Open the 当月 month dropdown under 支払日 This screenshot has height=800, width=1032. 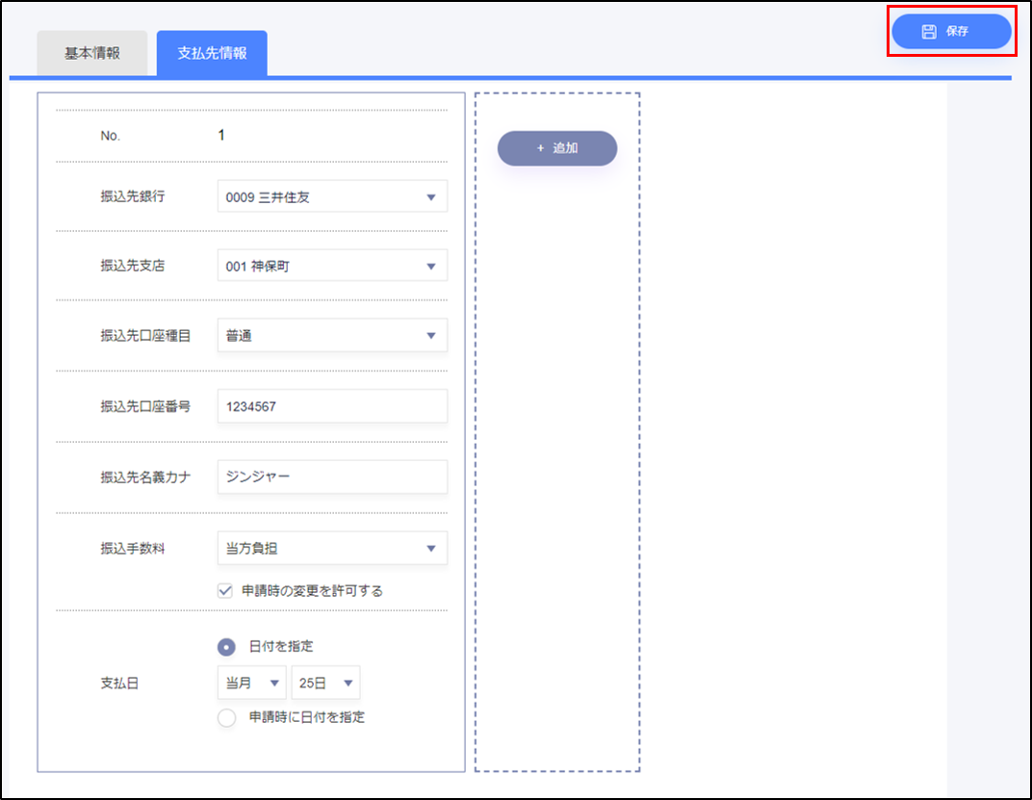[252, 683]
